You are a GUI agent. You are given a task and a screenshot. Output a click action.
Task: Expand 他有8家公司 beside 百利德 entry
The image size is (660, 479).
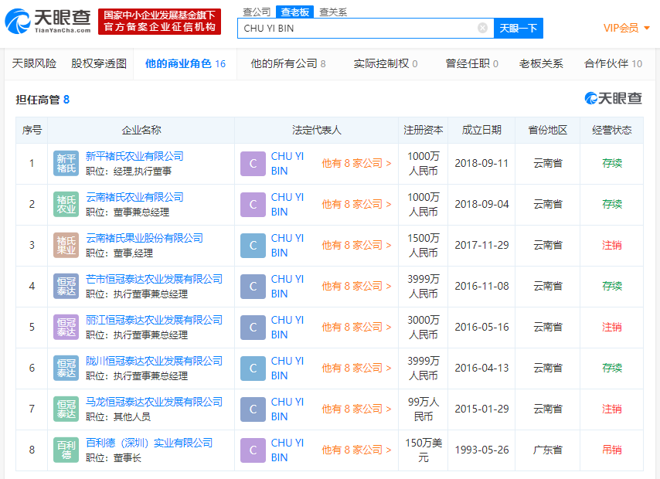356,450
